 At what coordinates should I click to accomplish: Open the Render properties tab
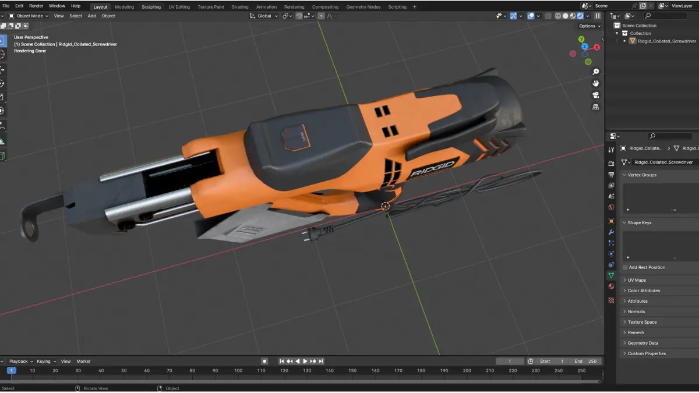coord(611,164)
